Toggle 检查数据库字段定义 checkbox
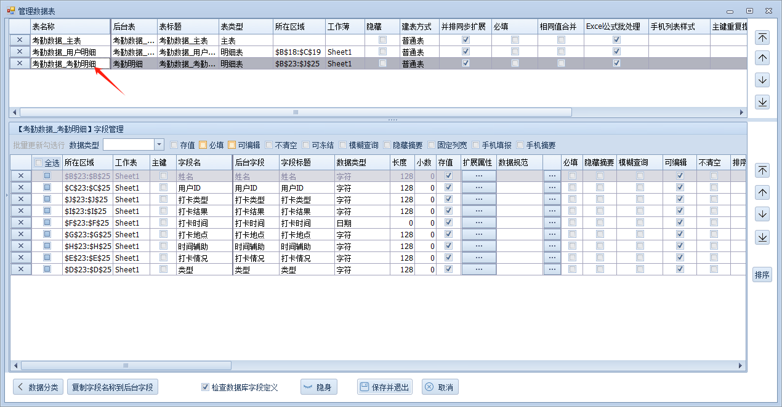782x407 pixels. (x=206, y=387)
